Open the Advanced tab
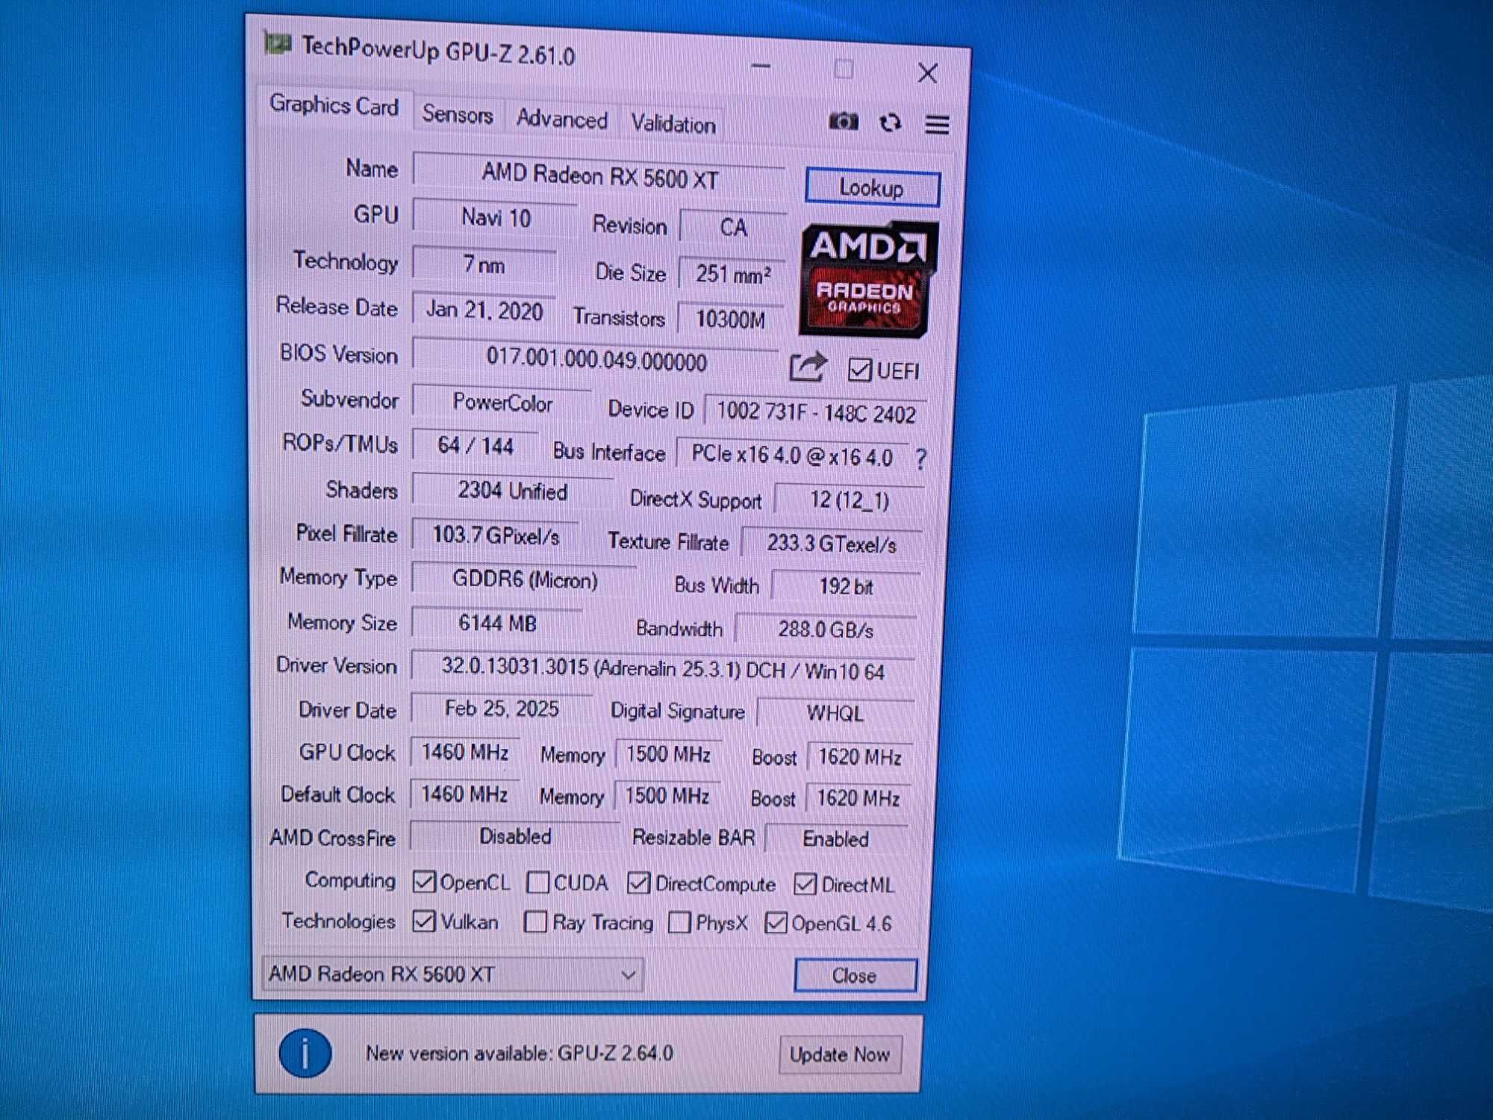This screenshot has width=1493, height=1120. (x=561, y=119)
